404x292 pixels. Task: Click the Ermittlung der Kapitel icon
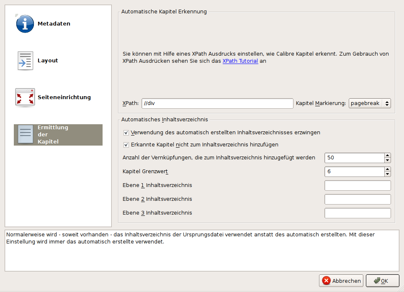click(x=25, y=135)
